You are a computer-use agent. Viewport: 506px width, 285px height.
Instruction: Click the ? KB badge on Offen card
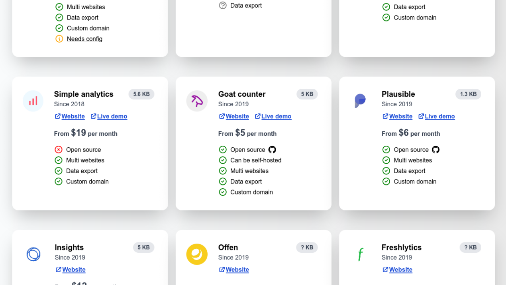(x=307, y=247)
